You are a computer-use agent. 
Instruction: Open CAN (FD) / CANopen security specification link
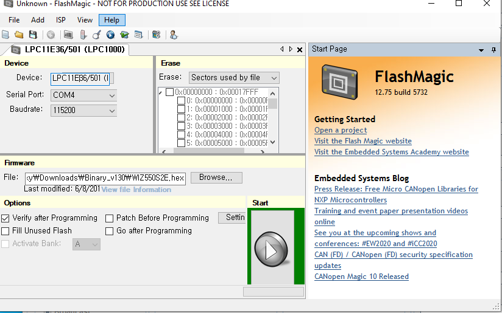tap(394, 260)
